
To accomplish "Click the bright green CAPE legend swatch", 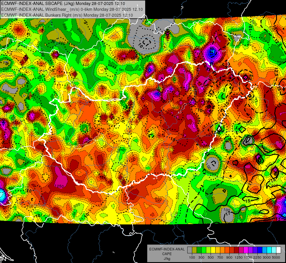I will tap(204, 250).
